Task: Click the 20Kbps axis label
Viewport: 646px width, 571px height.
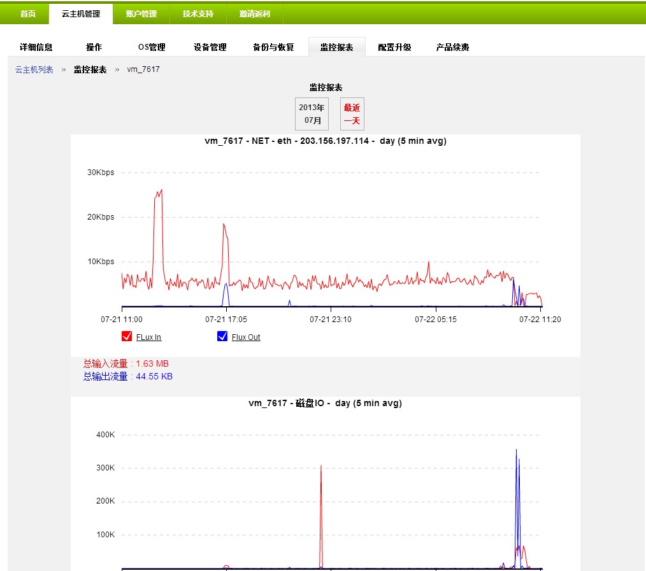Action: point(101,217)
